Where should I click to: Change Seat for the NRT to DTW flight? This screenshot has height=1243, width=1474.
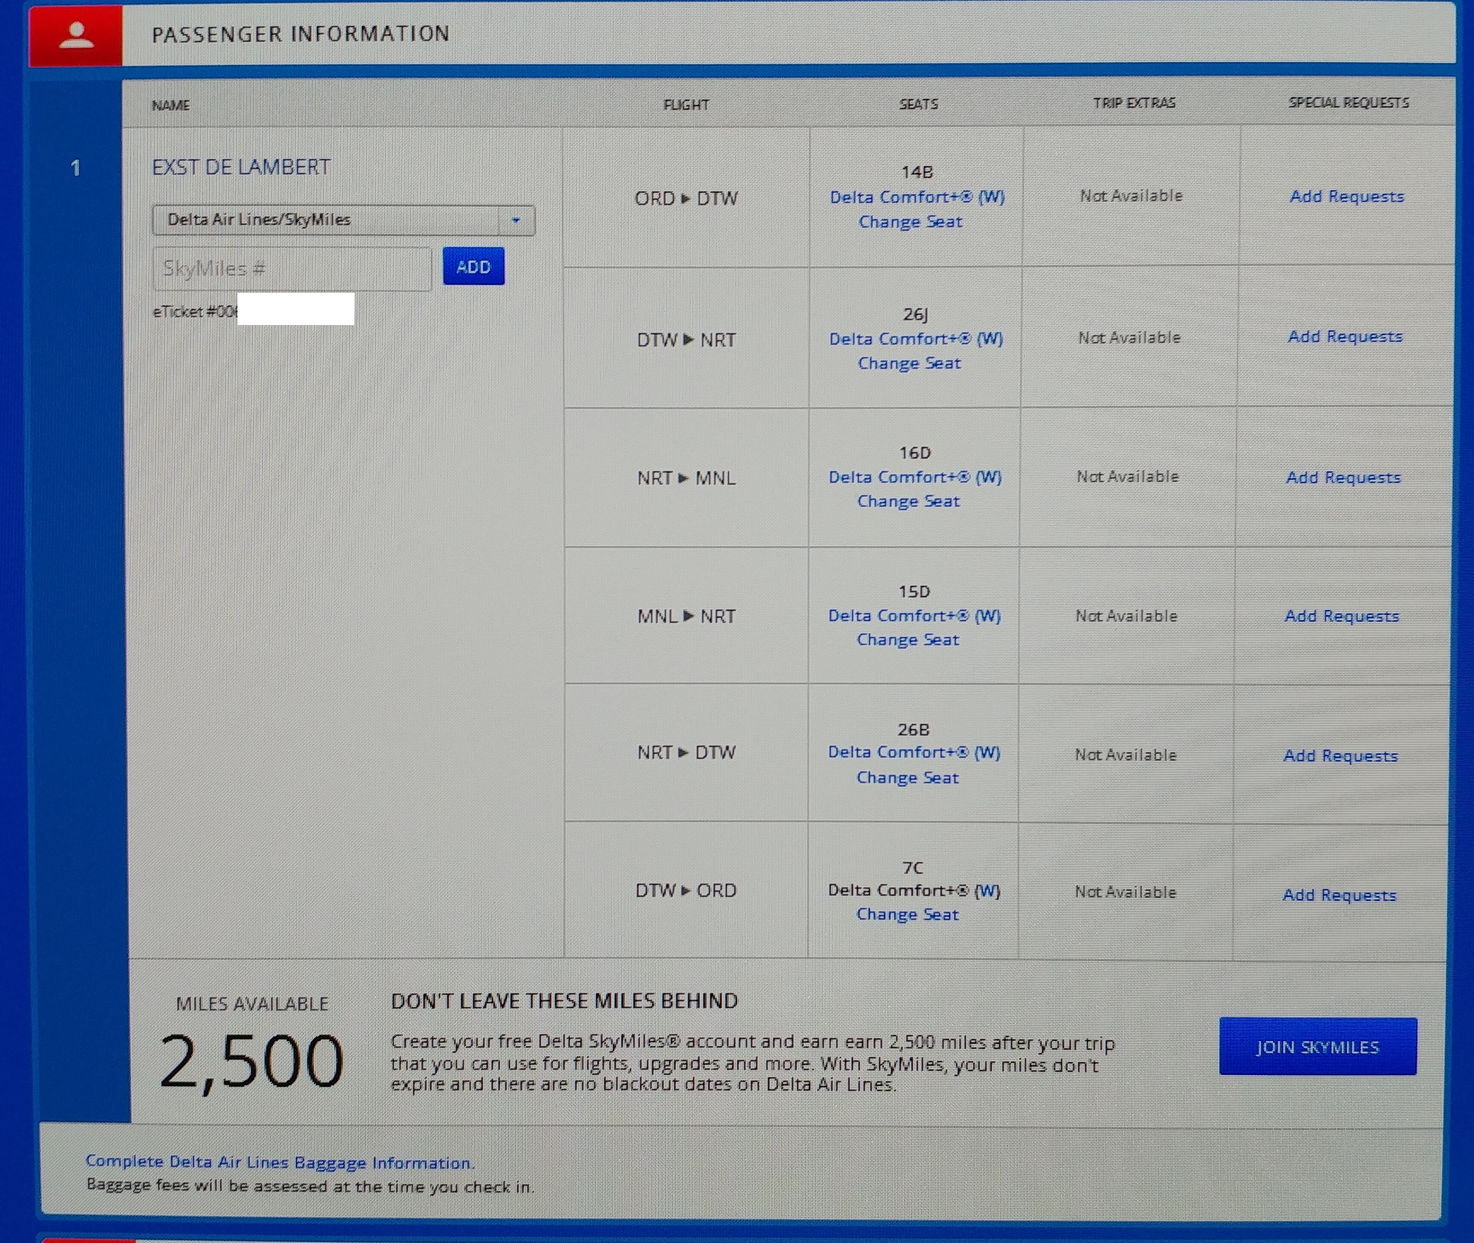pyautogui.click(x=907, y=777)
